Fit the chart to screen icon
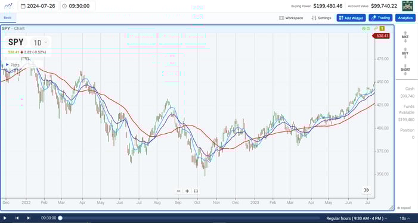This screenshot has height=223, width=418. pyautogui.click(x=196, y=191)
